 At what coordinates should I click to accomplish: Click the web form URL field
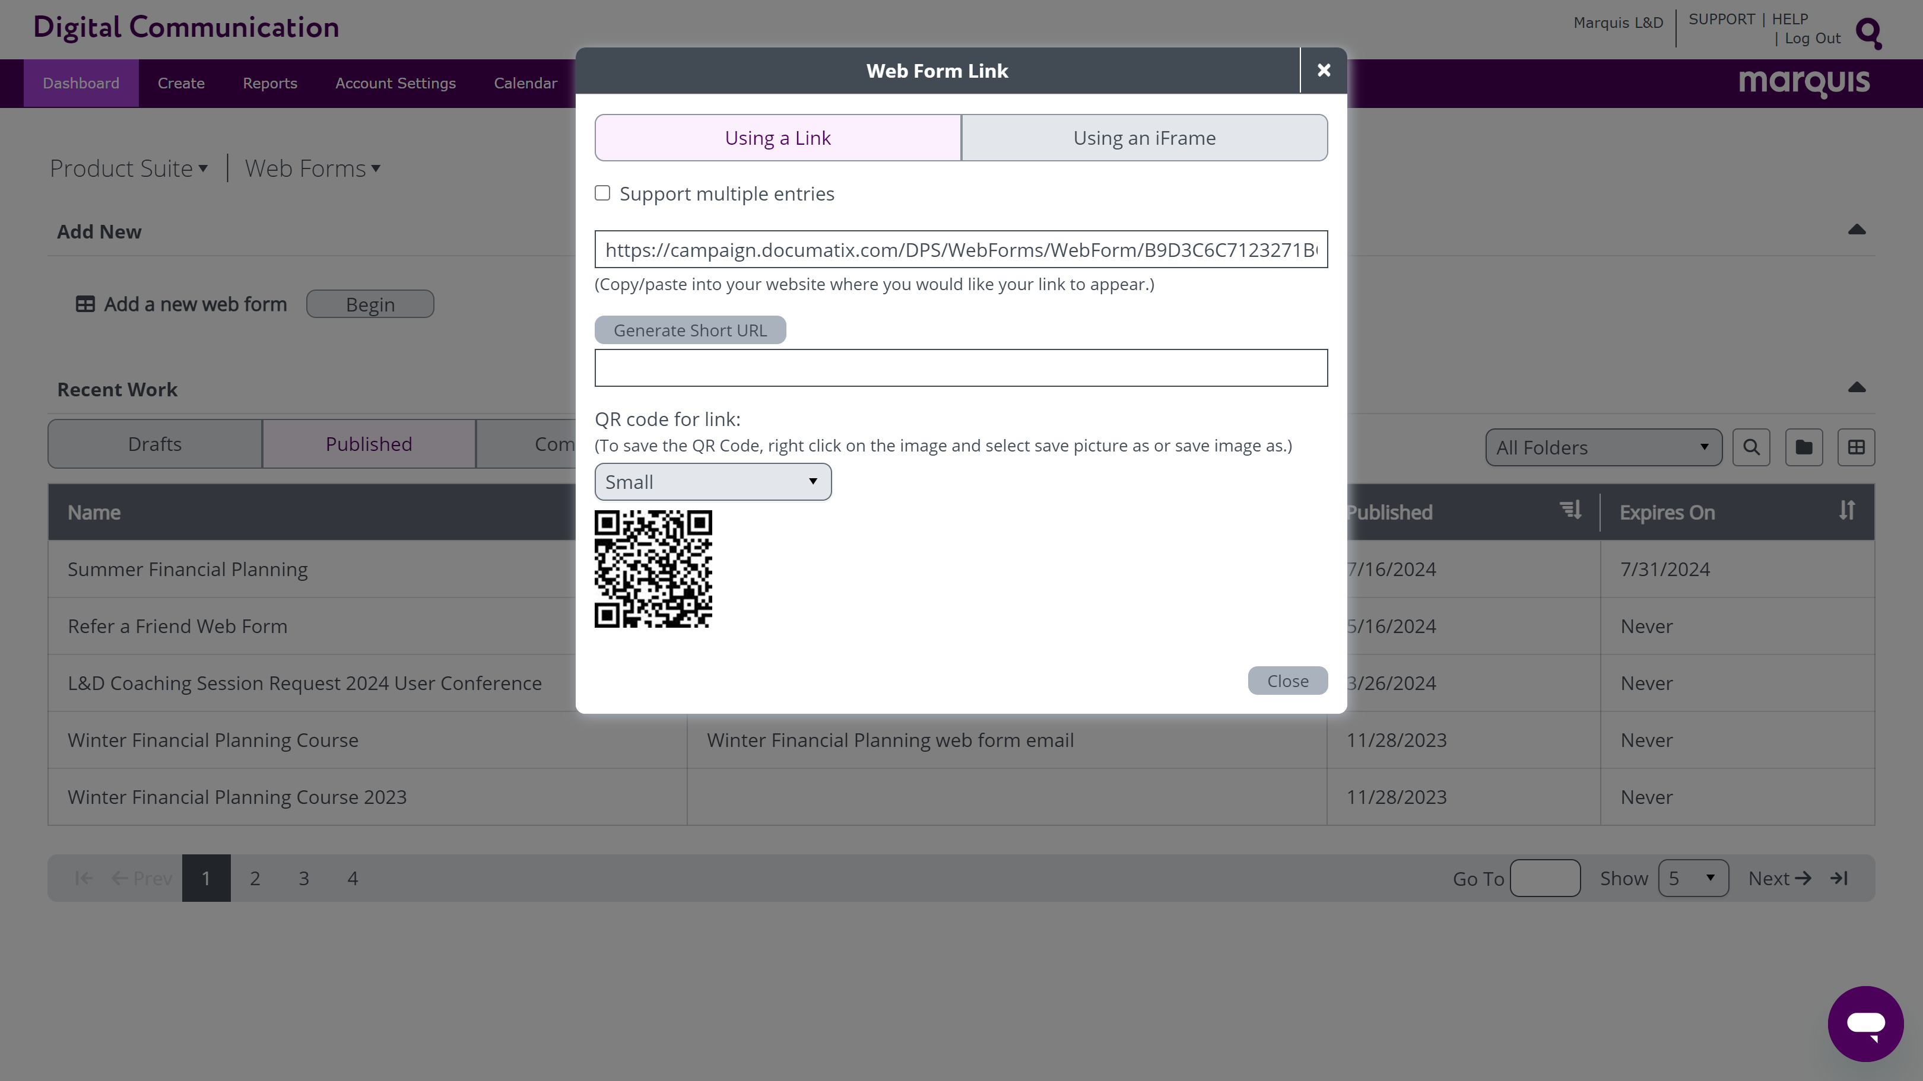point(961,249)
